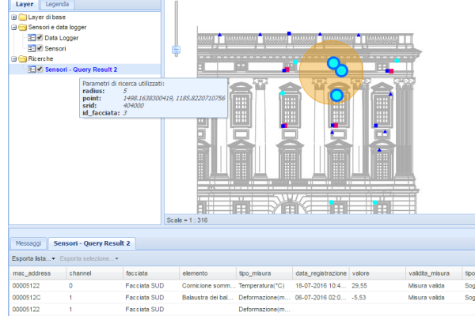Click the Ricerche folder icon
The image size is (475, 316).
pyautogui.click(x=21, y=58)
